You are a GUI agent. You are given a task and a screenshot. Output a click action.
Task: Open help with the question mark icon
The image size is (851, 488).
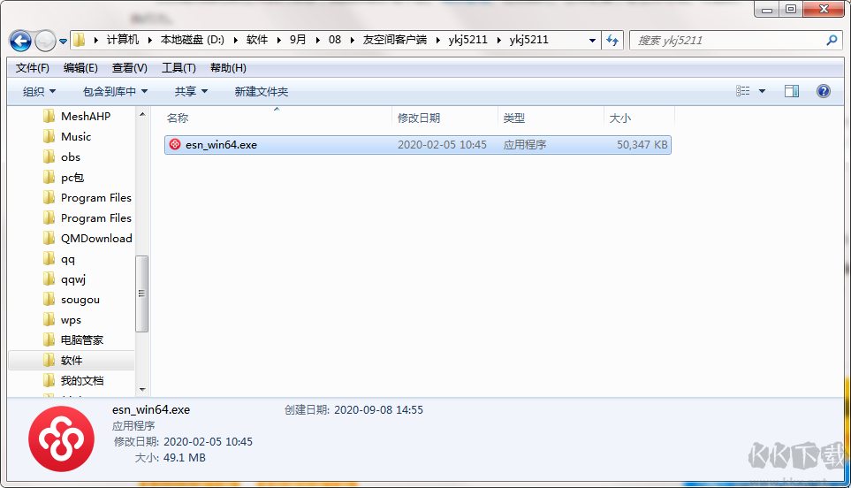[824, 91]
